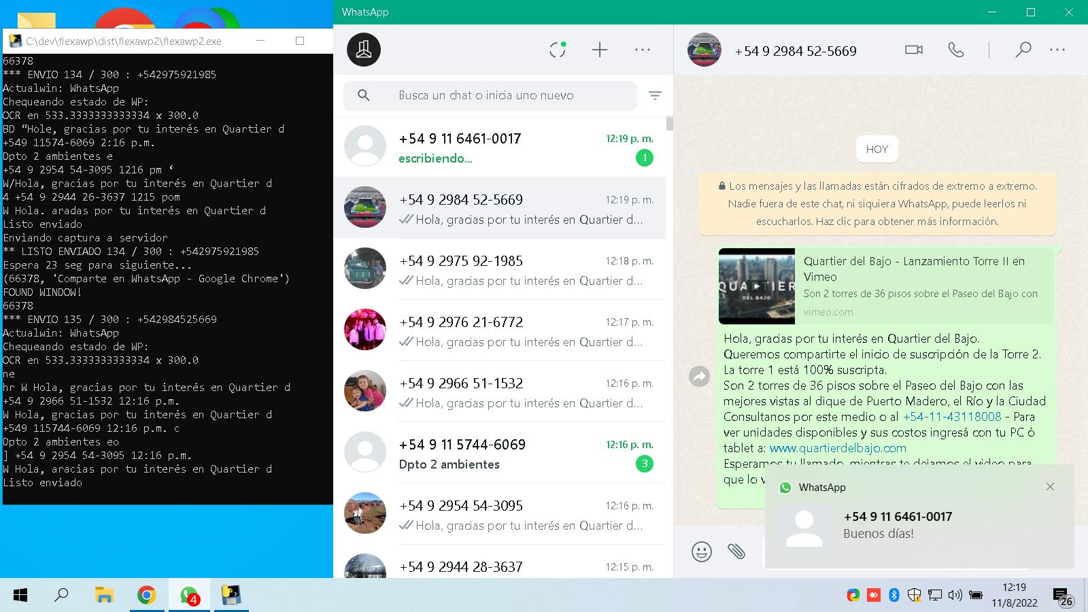Open the Action Center notifications icon
Screen dimensions: 1088x612
1063,596
